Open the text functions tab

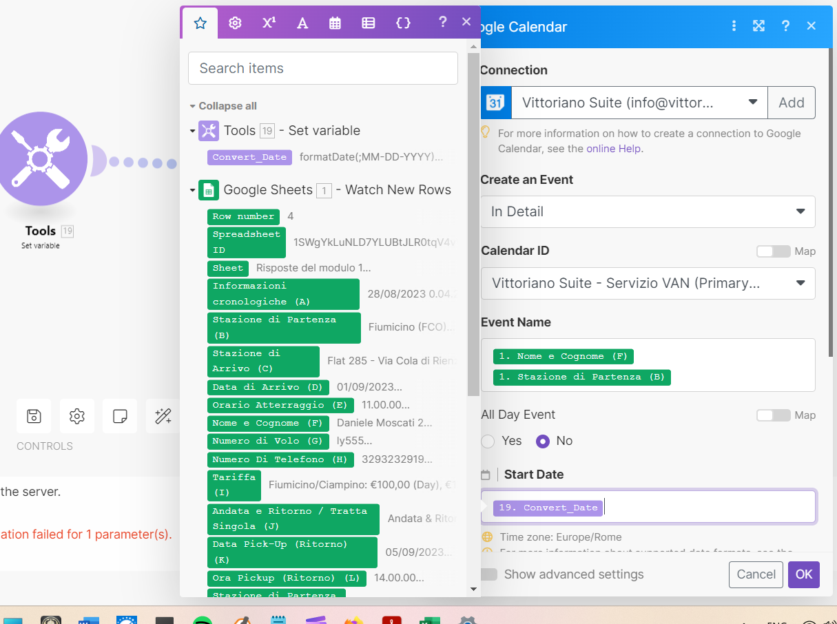click(302, 23)
